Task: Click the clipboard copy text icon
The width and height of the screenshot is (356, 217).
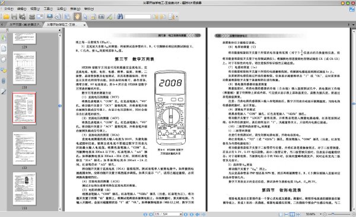Action: 93,17
